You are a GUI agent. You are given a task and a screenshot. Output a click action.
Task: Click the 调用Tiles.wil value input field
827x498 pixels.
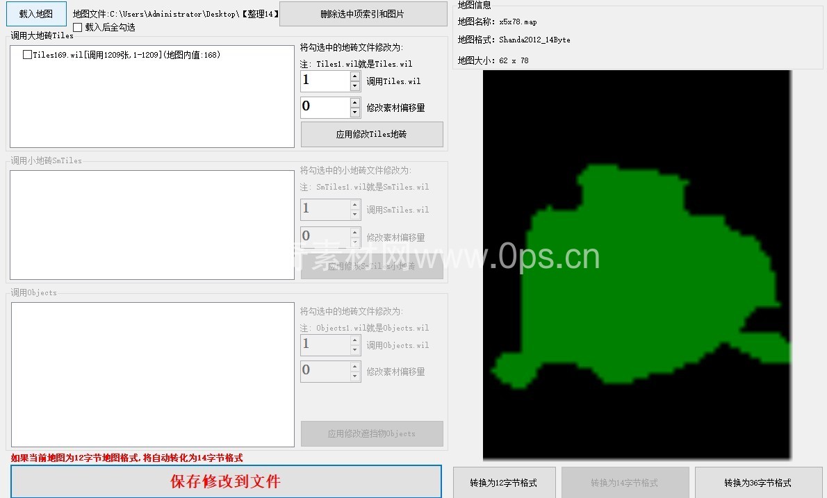324,81
